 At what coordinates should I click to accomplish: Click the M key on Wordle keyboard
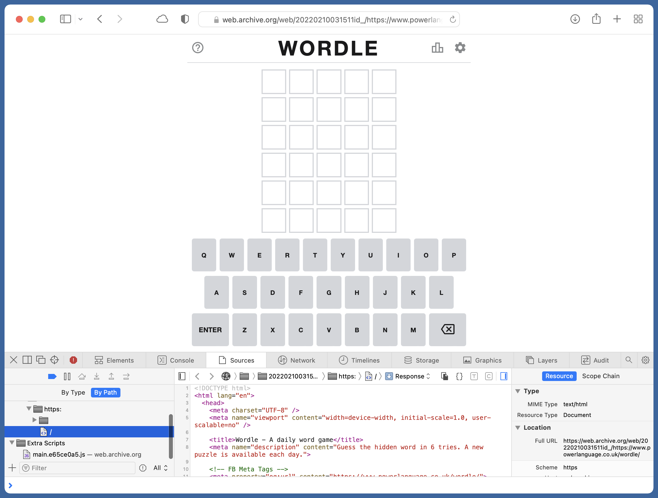413,329
